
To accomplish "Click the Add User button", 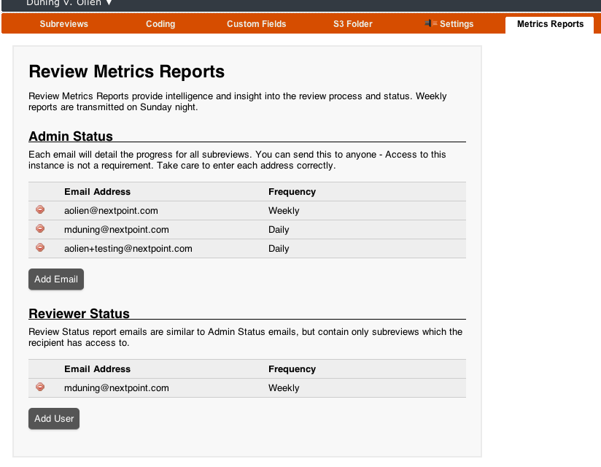I will point(53,418).
